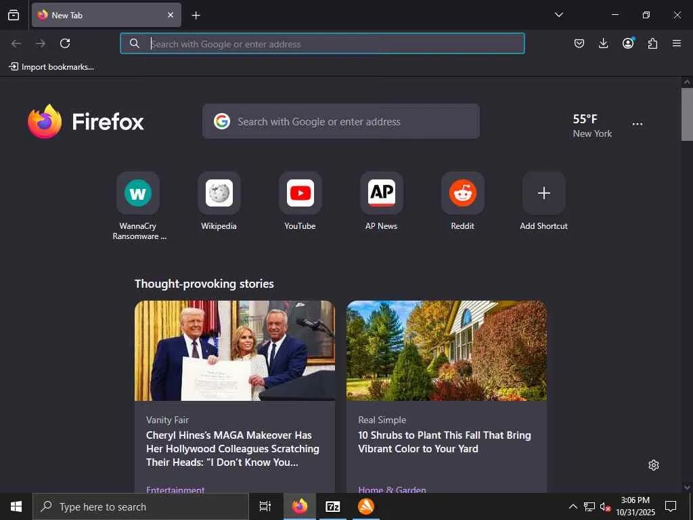Screen dimensions: 693x520
Task: Open the Windows Start menu
Action: 16,506
